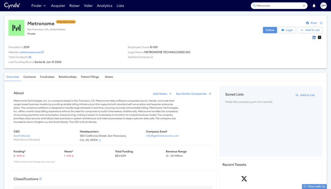331x189 pixels.
Task: Open Metronome's LinkedIn page icon
Action: [314, 37]
